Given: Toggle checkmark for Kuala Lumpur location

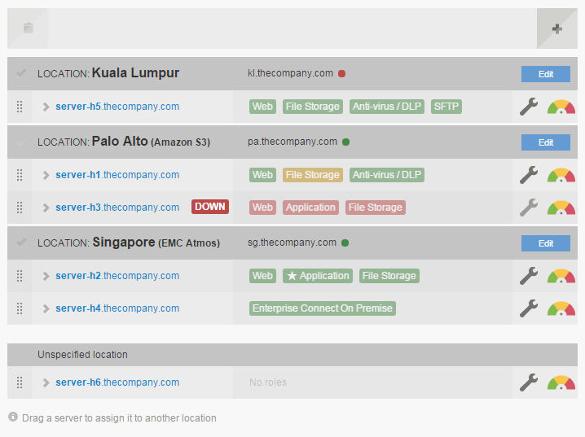Looking at the screenshot, I should tap(21, 73).
